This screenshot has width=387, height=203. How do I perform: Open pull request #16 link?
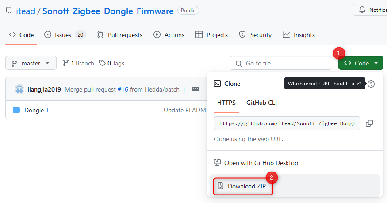pos(123,89)
